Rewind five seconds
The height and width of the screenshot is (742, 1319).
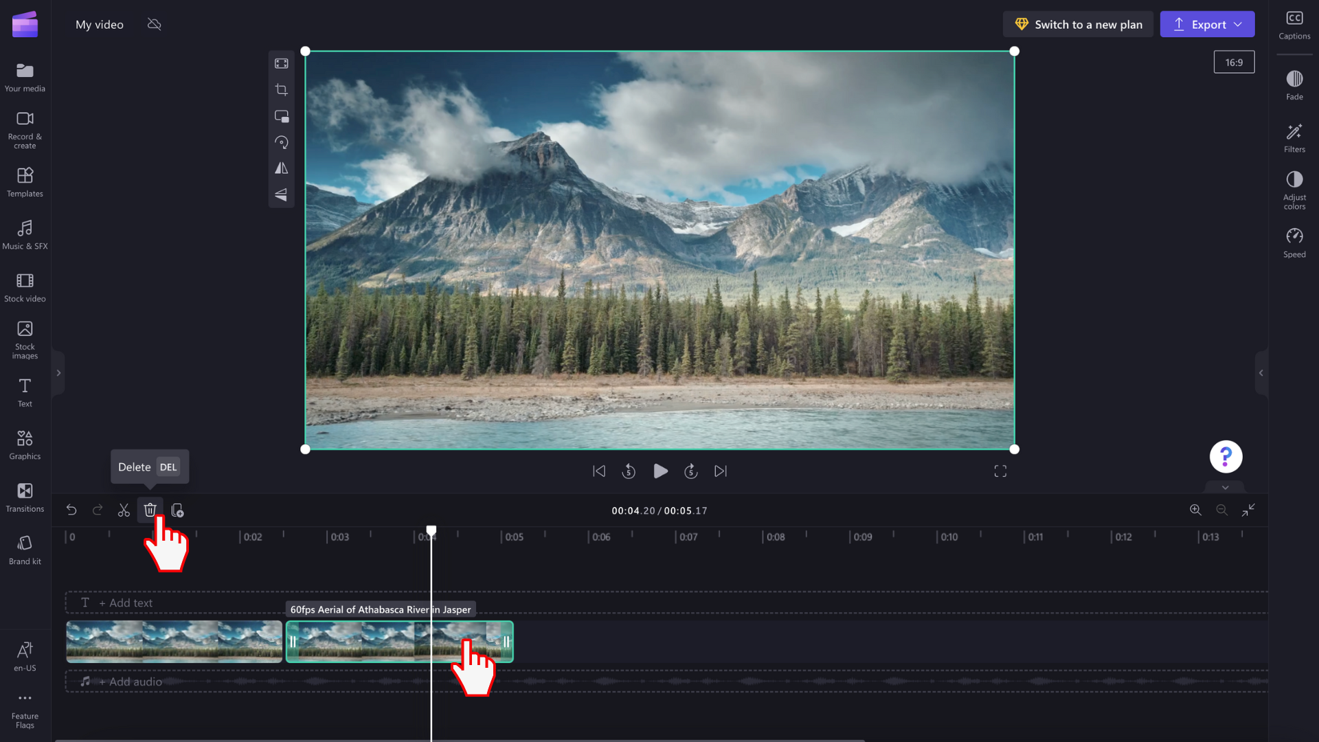629,471
